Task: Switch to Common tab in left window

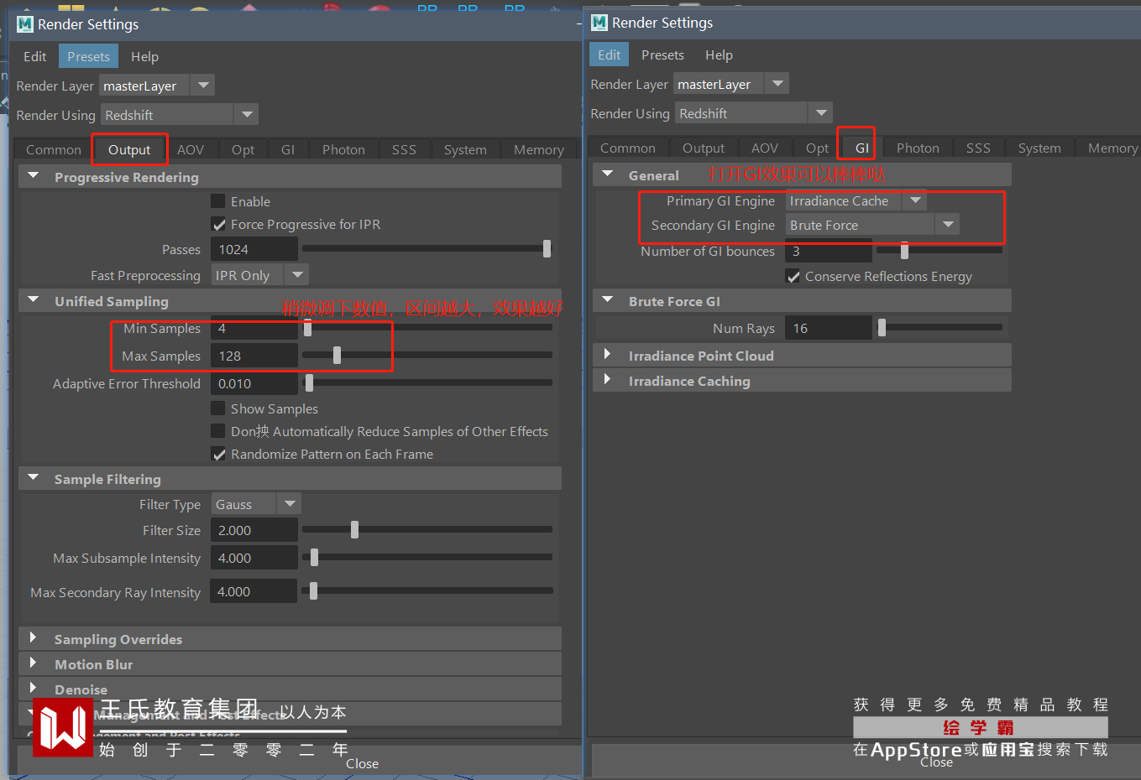Action: (x=54, y=149)
